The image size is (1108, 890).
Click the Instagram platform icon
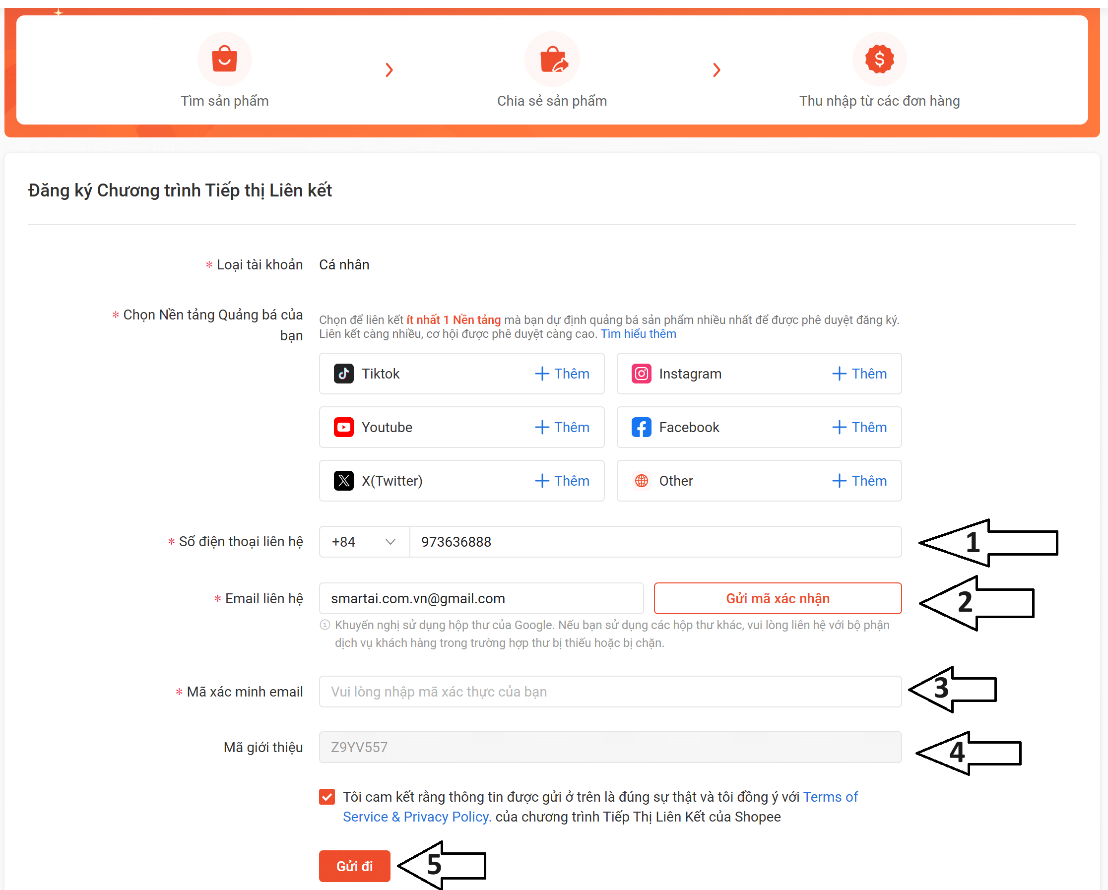(641, 374)
